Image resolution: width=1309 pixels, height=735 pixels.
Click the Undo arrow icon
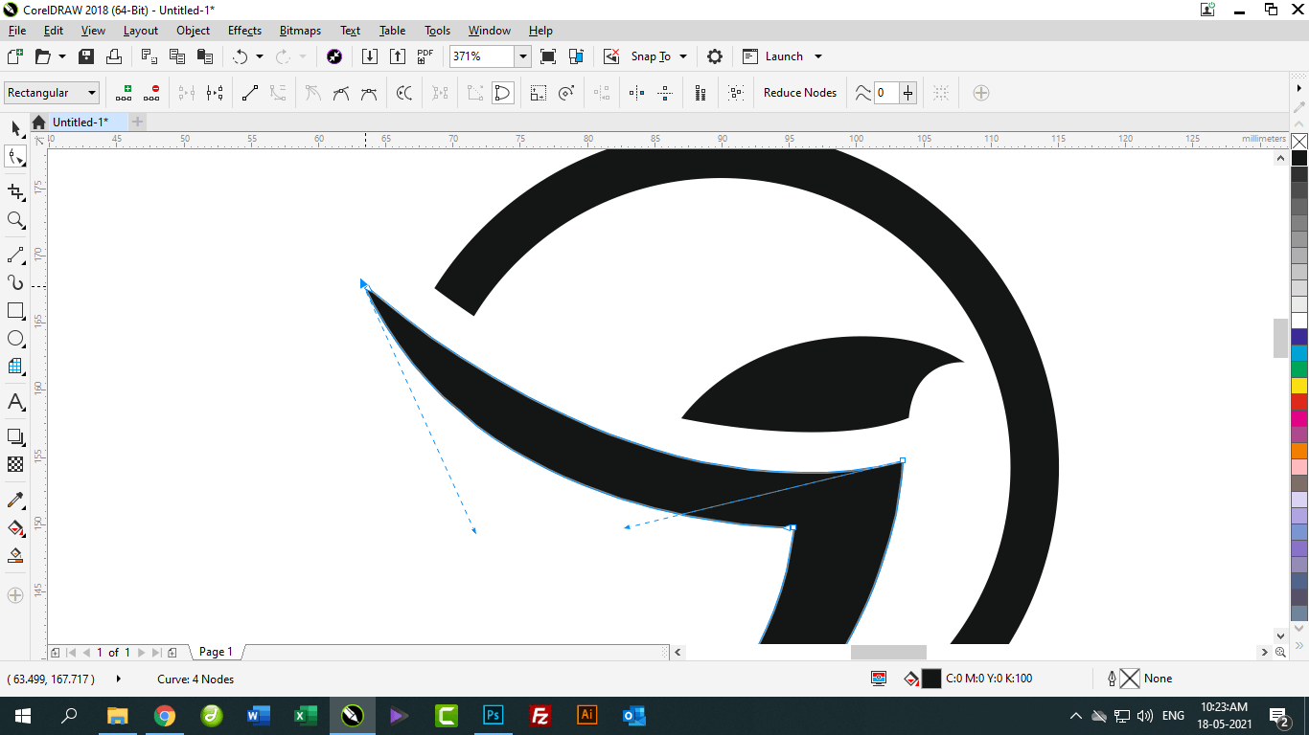(241, 56)
